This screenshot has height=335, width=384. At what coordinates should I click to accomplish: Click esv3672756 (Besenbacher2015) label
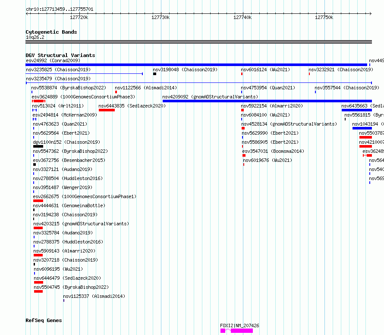click(69, 160)
